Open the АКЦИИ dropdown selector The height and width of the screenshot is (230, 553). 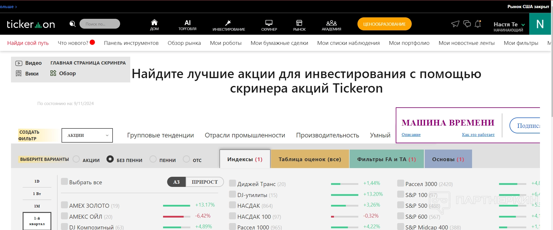coord(87,135)
